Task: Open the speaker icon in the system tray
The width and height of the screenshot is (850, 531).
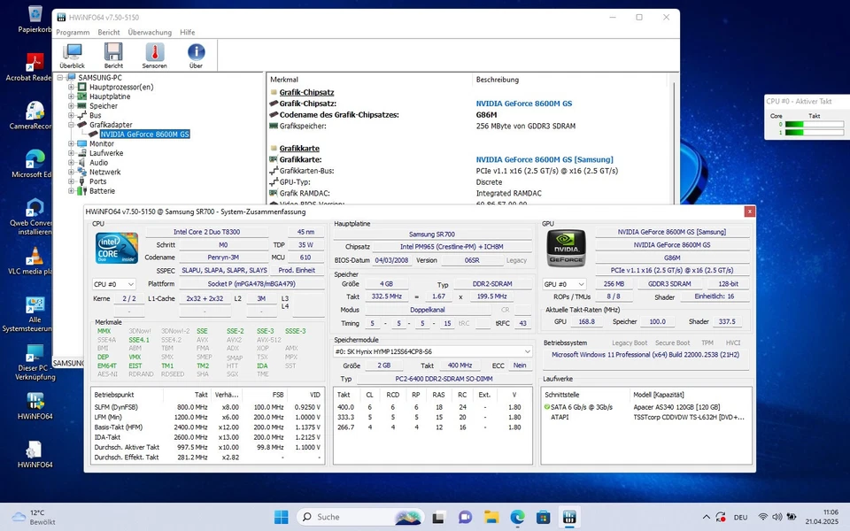Action: click(777, 517)
